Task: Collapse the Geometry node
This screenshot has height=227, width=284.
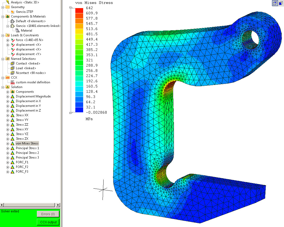Action: click(3, 7)
